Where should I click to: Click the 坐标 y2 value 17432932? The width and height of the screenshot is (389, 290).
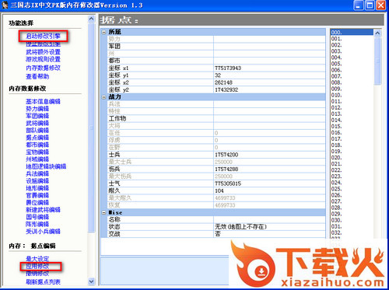tap(226, 90)
